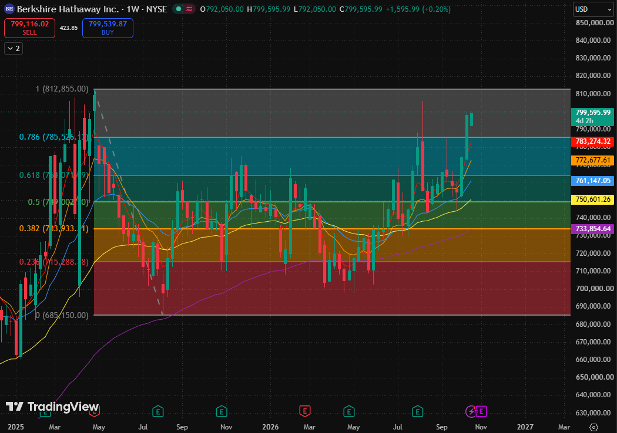The height and width of the screenshot is (433, 617).
Task: Open the red earnings E marker before Mar 2026
Action: pos(304,411)
